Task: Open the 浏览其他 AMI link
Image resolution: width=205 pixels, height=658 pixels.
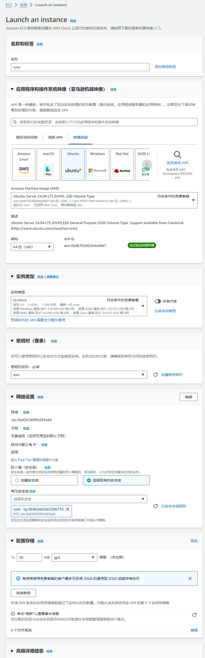Action: coord(177,163)
